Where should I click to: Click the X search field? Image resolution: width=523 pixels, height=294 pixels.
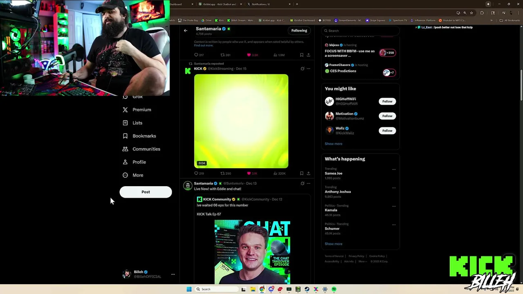point(360,31)
